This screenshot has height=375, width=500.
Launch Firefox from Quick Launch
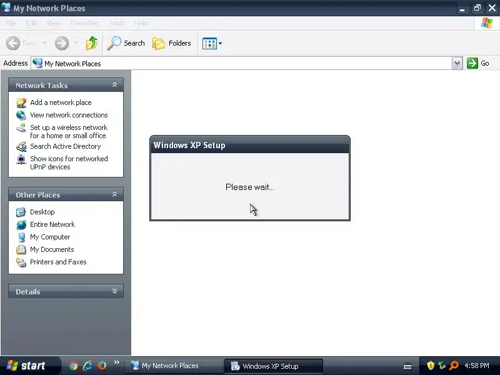[x=102, y=366]
